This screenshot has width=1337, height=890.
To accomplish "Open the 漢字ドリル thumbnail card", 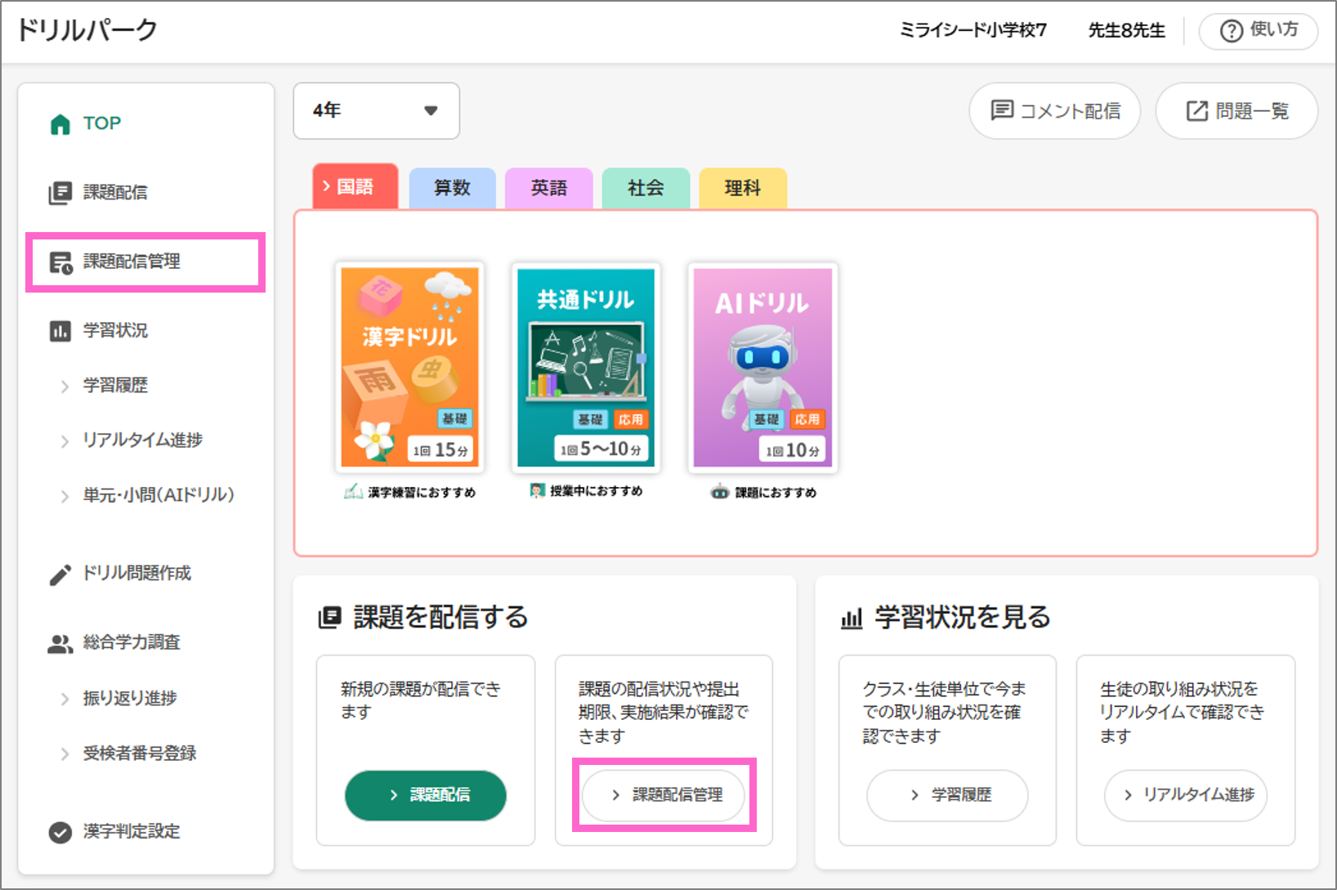I will coord(409,367).
